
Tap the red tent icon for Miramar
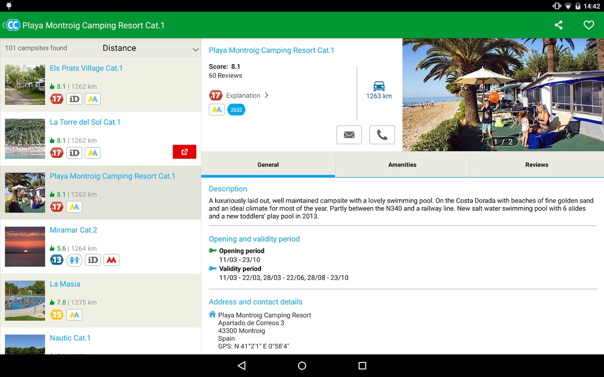pos(111,260)
